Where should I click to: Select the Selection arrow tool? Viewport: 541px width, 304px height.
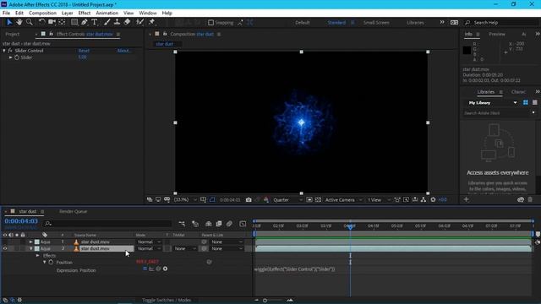[x=9, y=22]
